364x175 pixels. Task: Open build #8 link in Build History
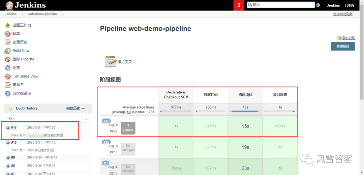point(13,166)
